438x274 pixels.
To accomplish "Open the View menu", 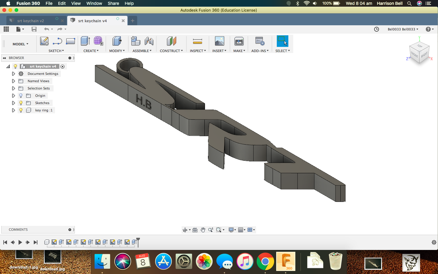I will click(x=76, y=3).
